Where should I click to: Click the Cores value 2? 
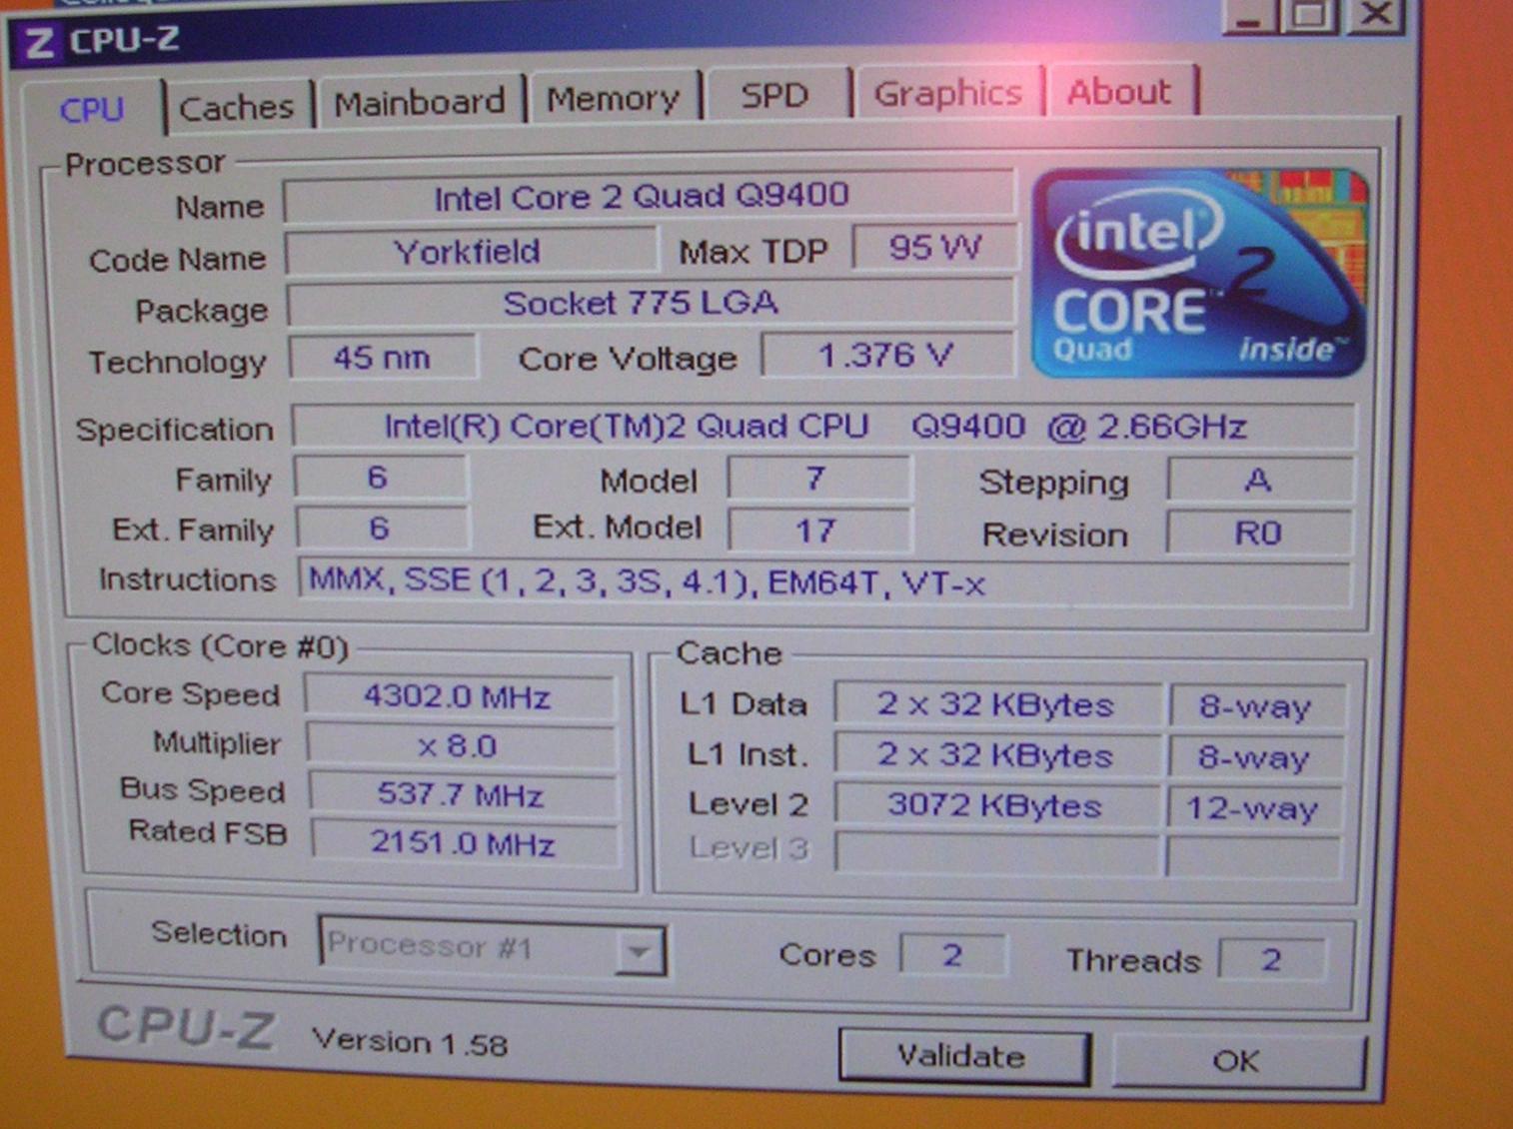[x=952, y=955]
